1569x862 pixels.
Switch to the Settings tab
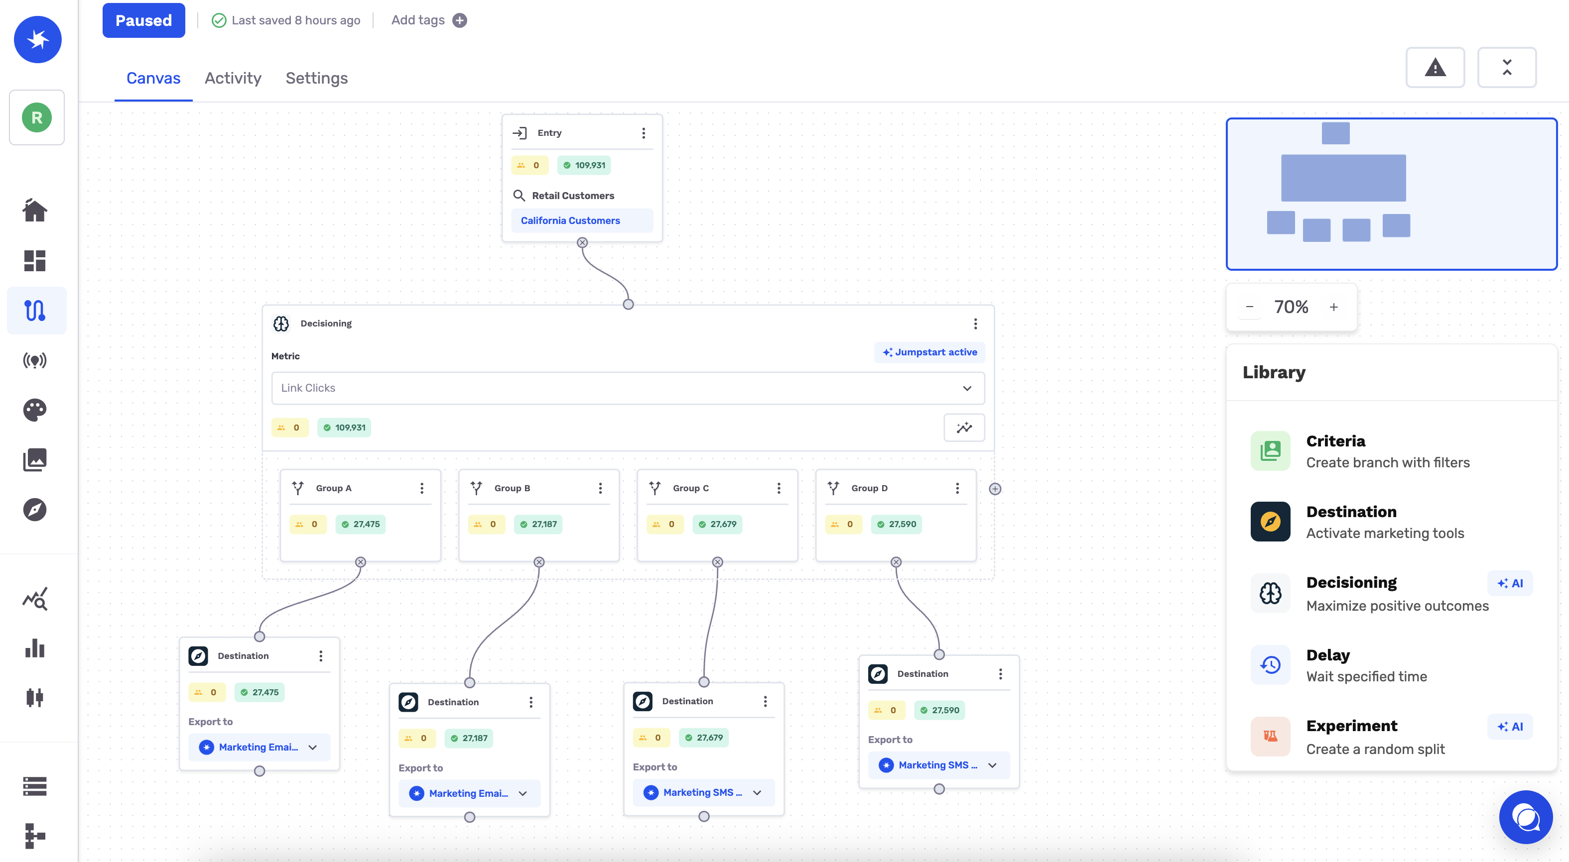pyautogui.click(x=317, y=78)
